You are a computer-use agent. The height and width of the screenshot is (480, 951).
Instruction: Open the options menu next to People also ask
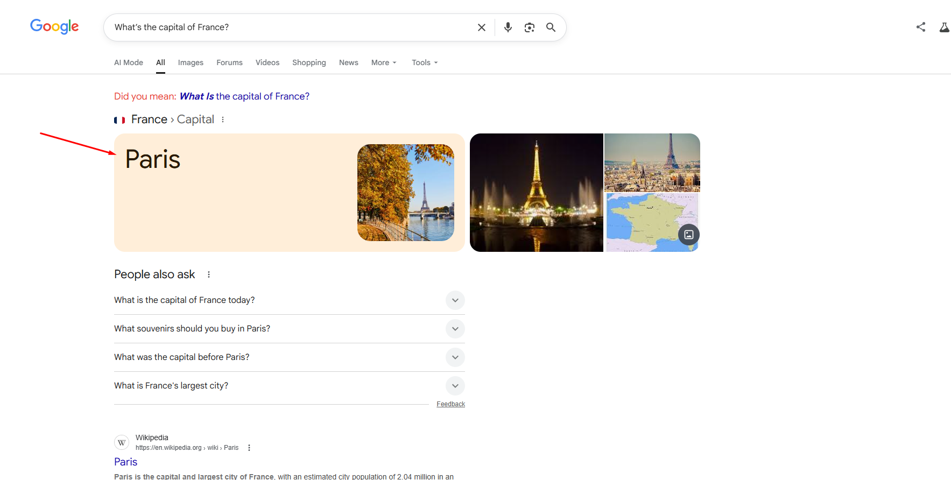coord(209,274)
